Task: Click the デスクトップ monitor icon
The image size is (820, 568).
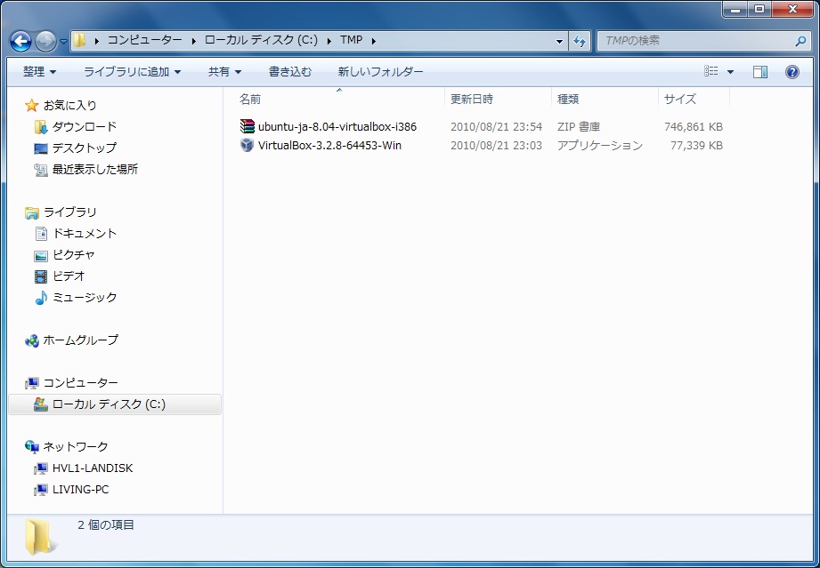Action: tap(41, 148)
